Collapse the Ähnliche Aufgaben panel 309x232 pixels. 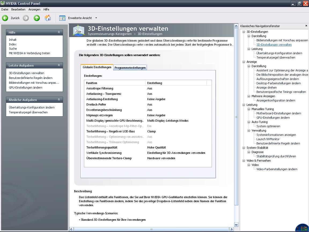tap(59, 100)
